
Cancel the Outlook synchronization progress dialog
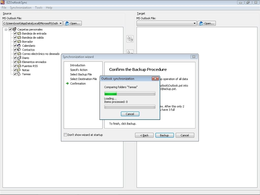point(130,114)
